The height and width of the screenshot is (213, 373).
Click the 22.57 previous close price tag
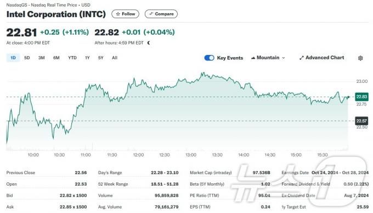click(361, 121)
